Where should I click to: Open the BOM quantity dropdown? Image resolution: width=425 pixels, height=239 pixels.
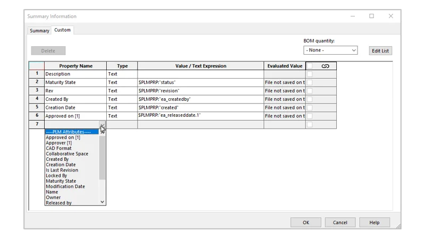pyautogui.click(x=330, y=50)
